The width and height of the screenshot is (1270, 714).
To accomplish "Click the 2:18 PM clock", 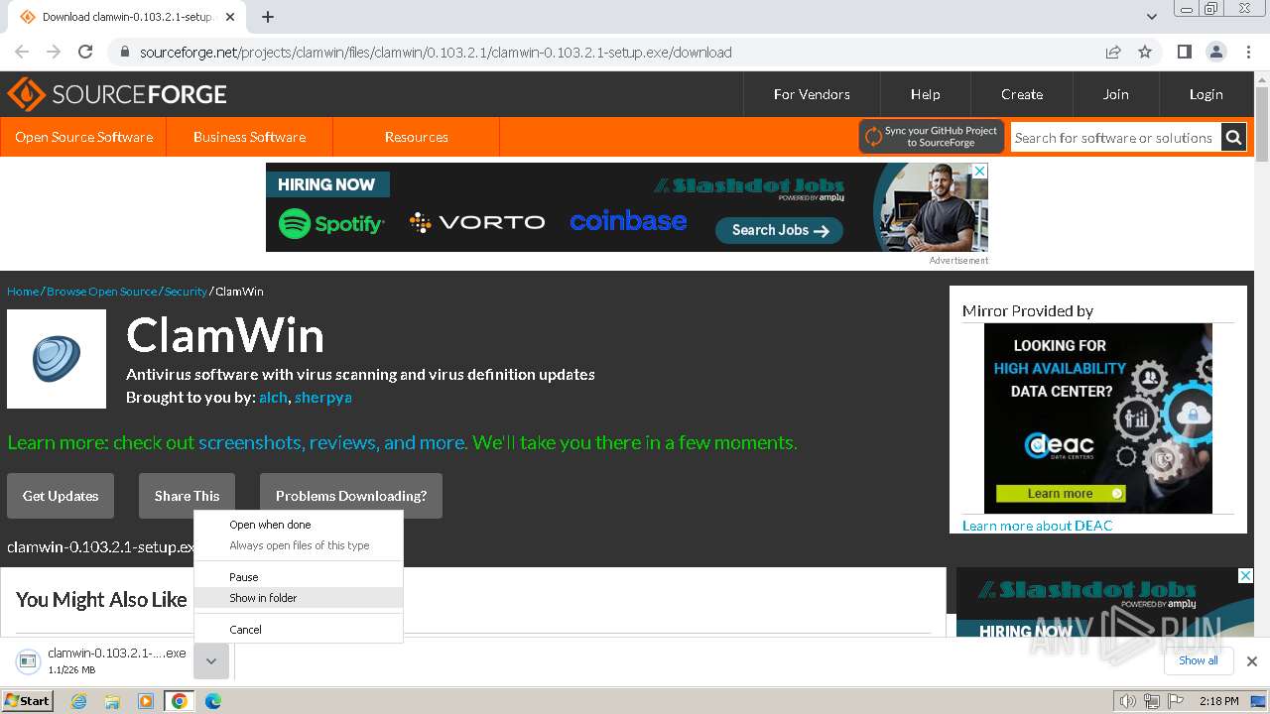I will [1218, 701].
